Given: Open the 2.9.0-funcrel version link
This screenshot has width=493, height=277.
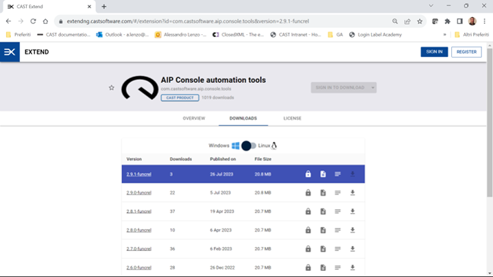Looking at the screenshot, I should pos(139,193).
